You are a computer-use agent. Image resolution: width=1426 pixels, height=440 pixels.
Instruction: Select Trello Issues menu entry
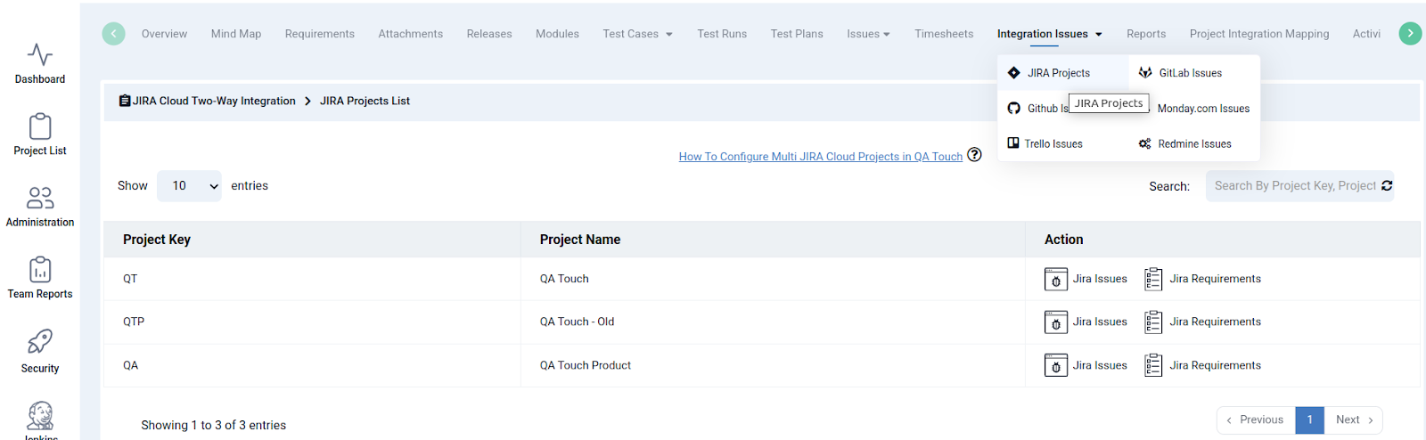(1045, 143)
